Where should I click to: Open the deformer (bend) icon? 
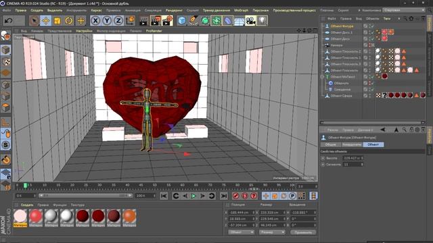click(x=227, y=21)
